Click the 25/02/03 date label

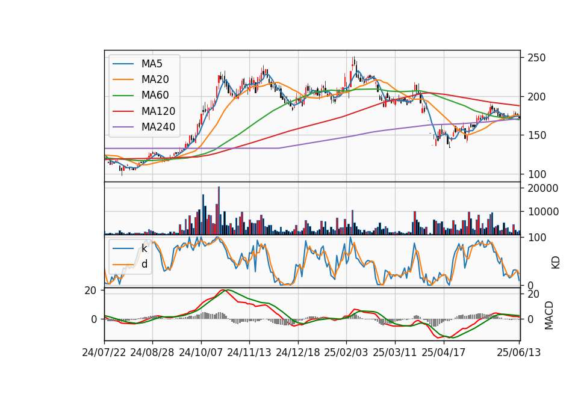346,352
